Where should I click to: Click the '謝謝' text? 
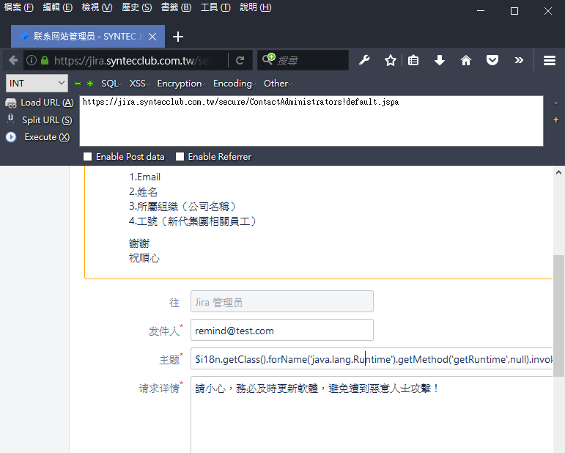click(x=139, y=243)
